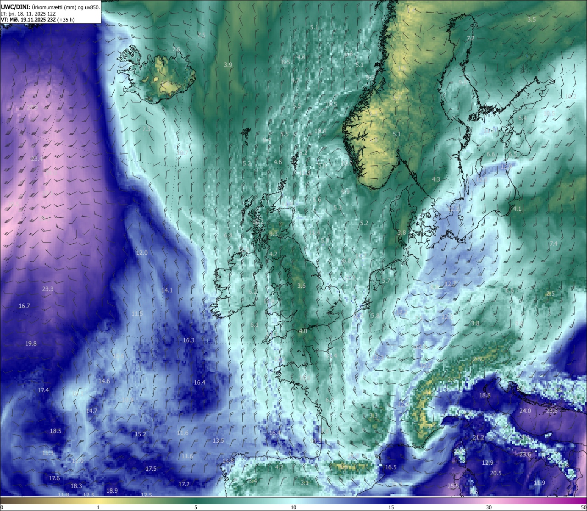Click the map value 5.7

386,281
